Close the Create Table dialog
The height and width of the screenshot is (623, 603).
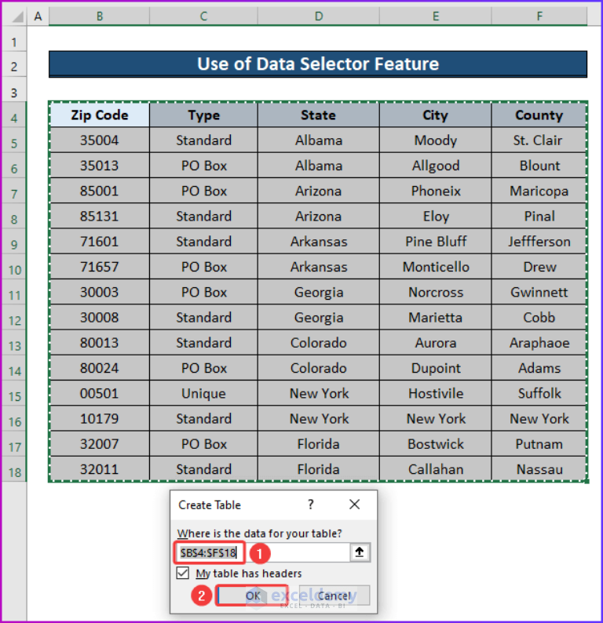pos(354,505)
